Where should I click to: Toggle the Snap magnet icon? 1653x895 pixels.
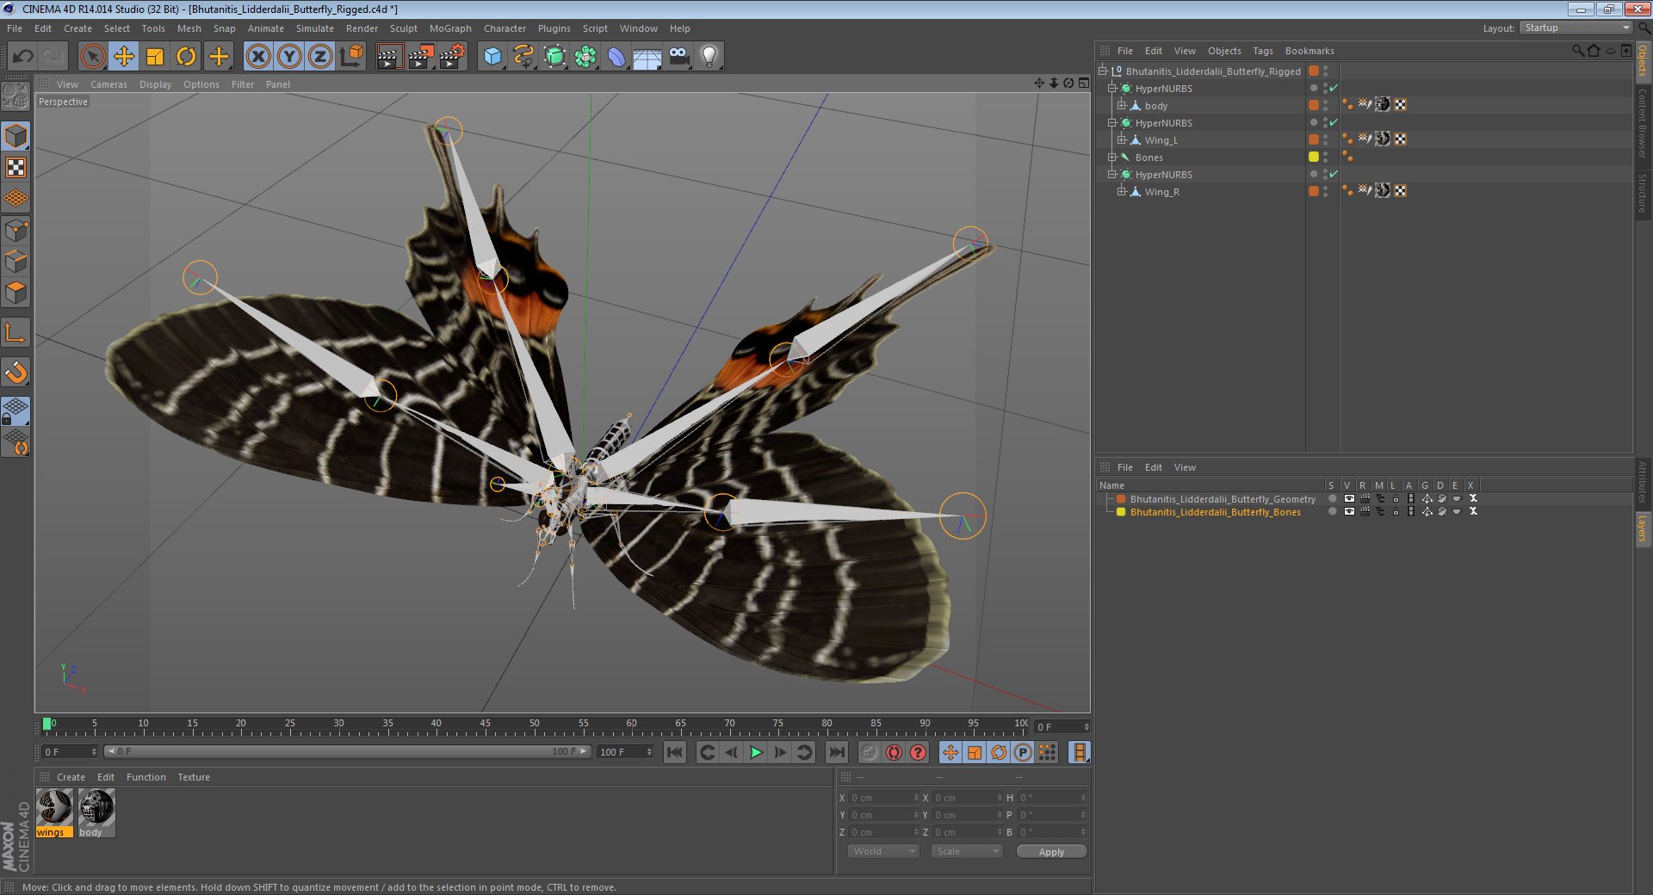[x=16, y=372]
